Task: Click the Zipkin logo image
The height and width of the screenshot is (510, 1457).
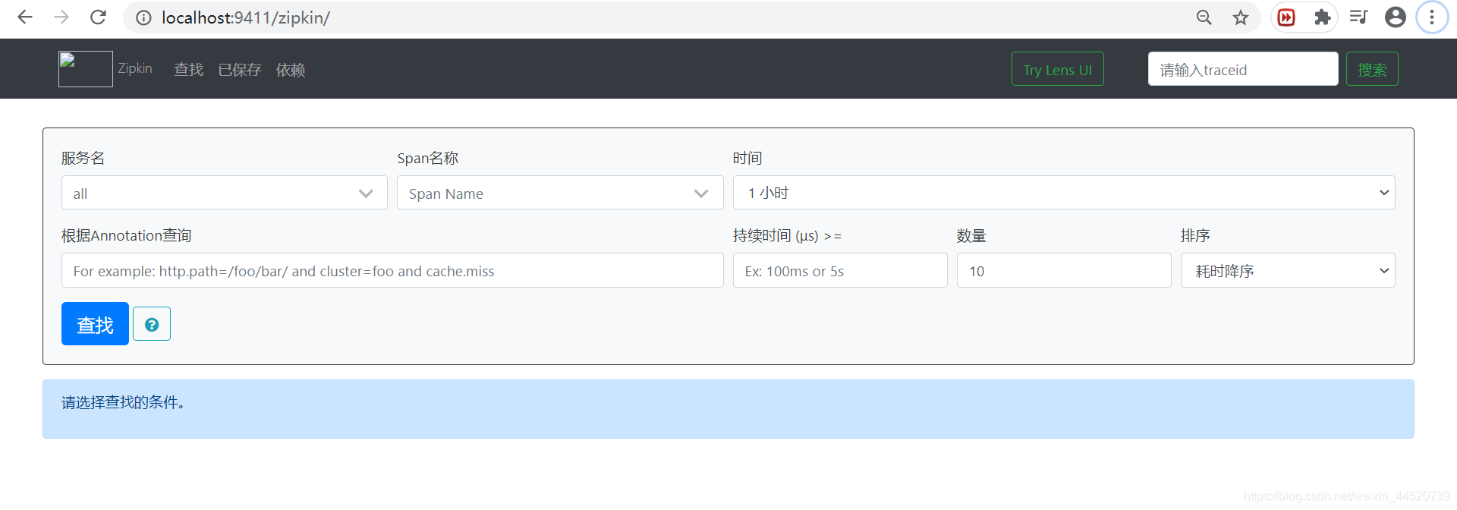Action: pyautogui.click(x=86, y=69)
